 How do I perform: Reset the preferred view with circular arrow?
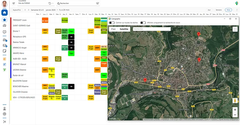pyautogui.click(x=50, y=3)
